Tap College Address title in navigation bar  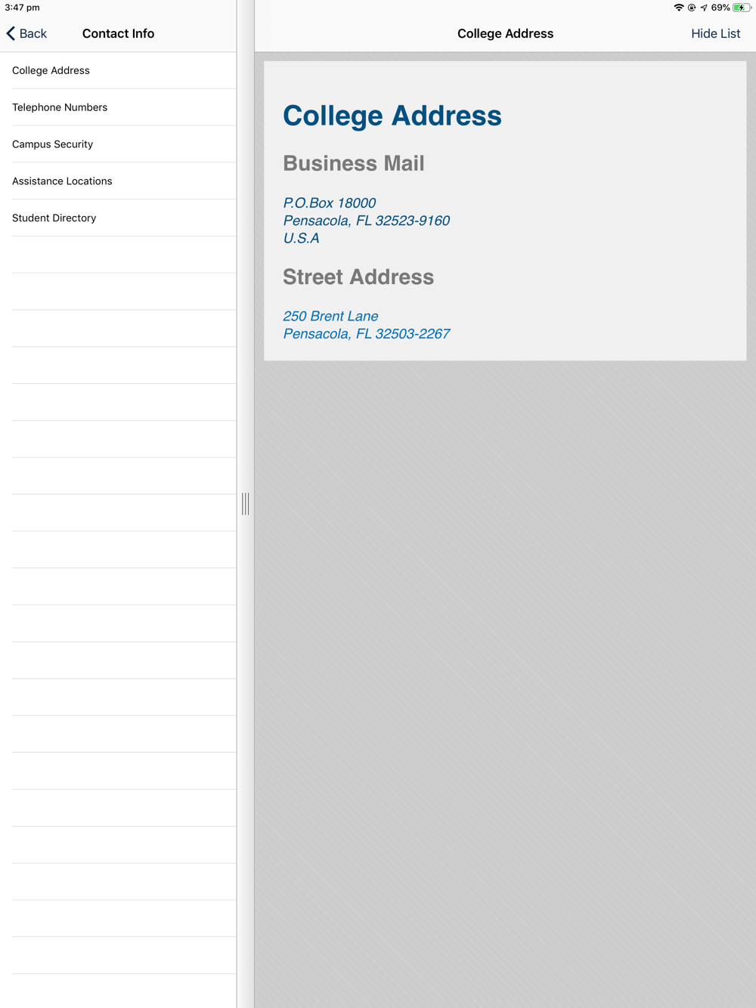pos(505,33)
